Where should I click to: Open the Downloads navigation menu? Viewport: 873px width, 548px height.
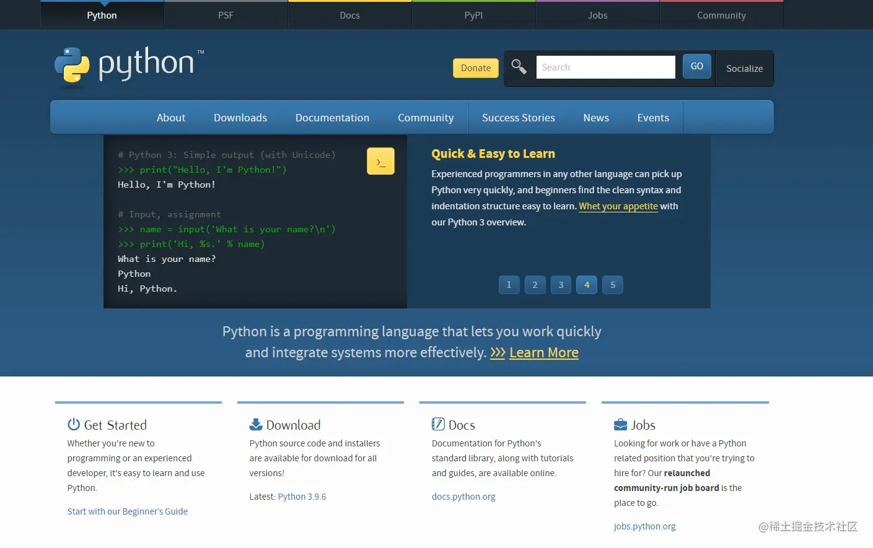240,118
